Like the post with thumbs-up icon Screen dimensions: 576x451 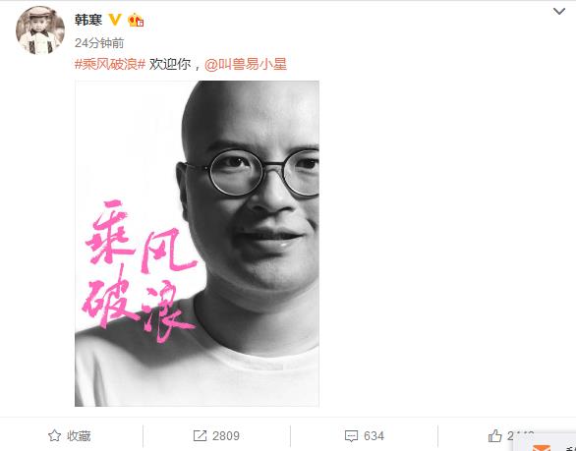494,435
